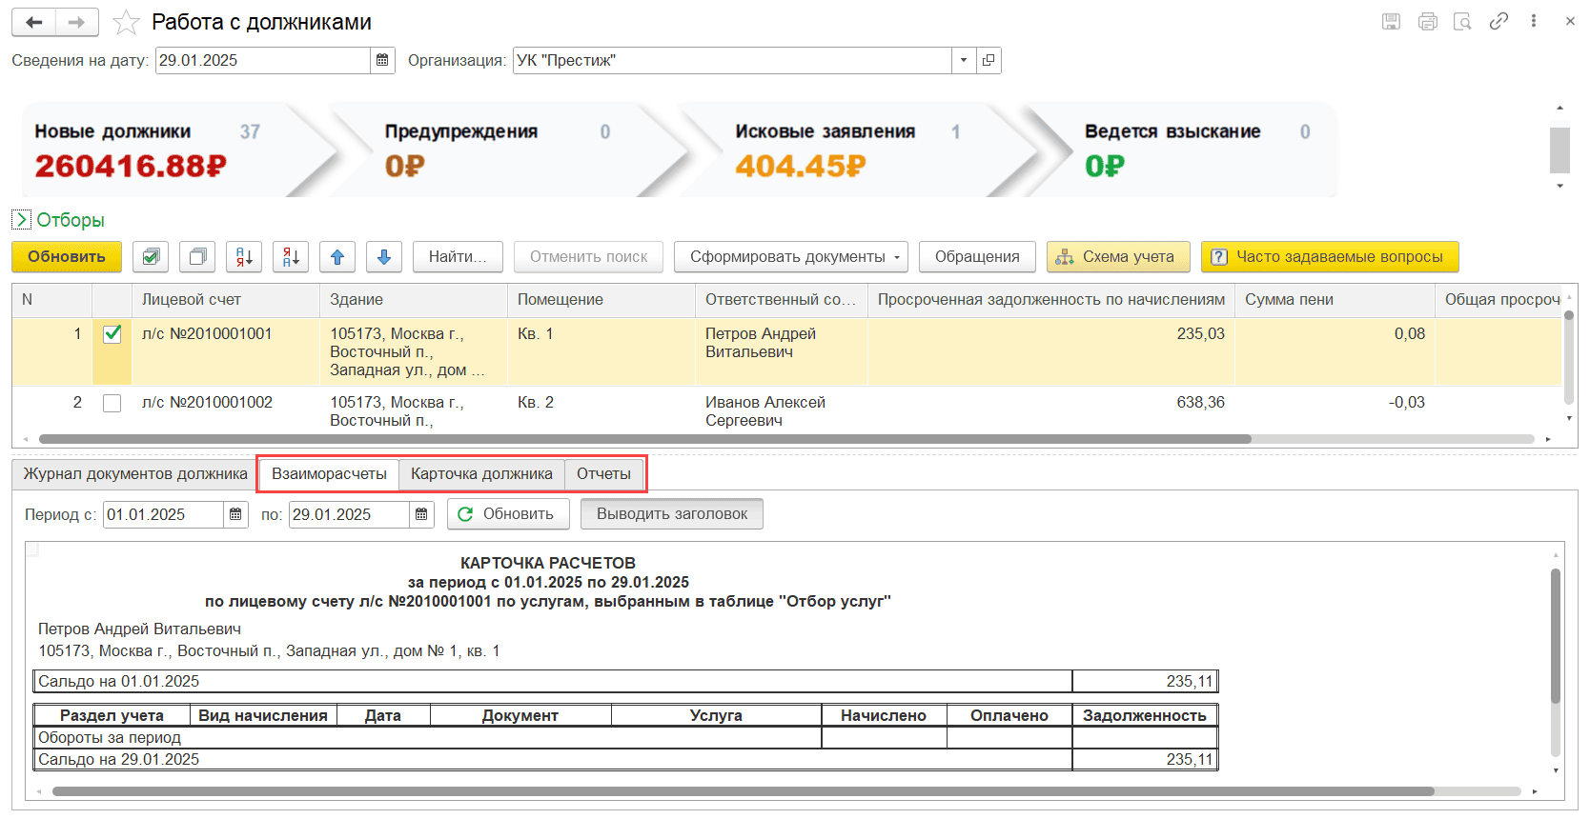Uncheck the row for л/с №2010001001

[112, 334]
